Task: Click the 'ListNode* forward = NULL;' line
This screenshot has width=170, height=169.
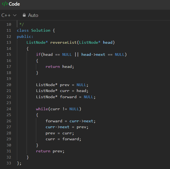Action: [66, 97]
